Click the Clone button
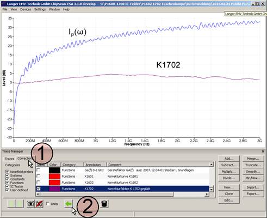Image resolution: width=267 pixels, height=218 pixels. coord(229,194)
